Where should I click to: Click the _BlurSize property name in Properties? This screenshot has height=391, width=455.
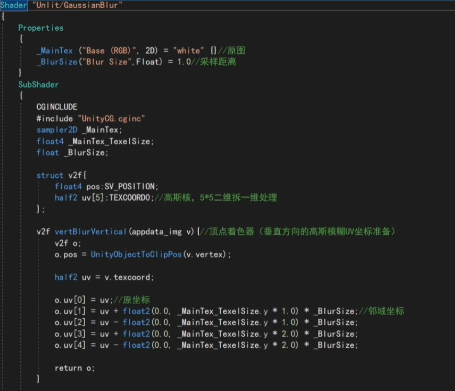click(57, 62)
